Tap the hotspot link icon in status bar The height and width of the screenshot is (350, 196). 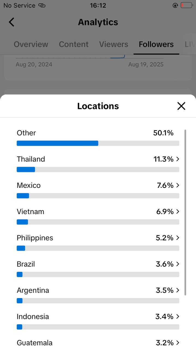(42, 5)
